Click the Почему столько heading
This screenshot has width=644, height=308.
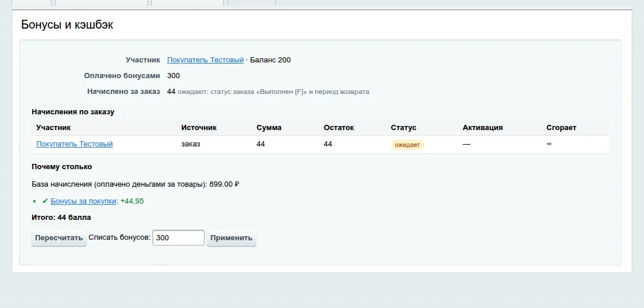[x=61, y=167]
